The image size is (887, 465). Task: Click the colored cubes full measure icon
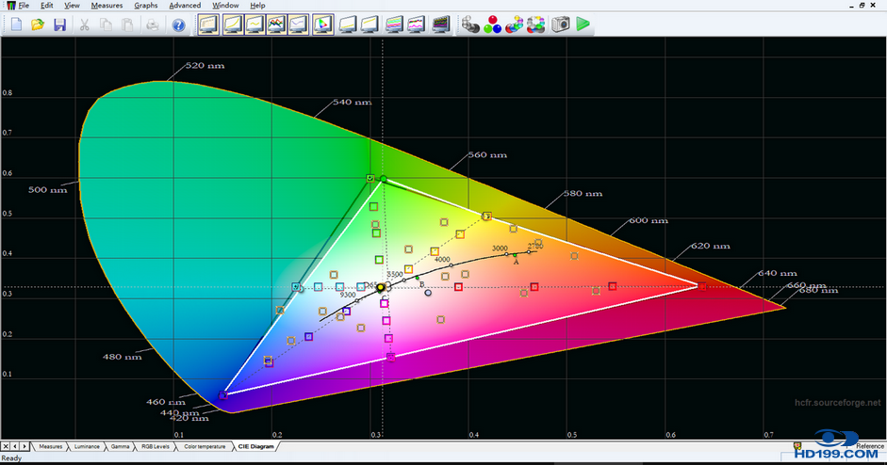[535, 24]
